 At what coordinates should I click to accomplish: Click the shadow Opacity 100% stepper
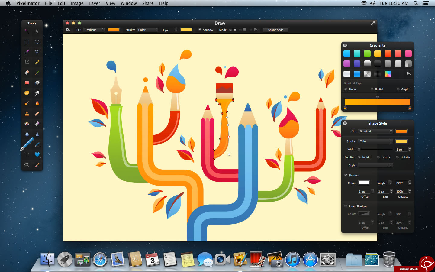coord(410,191)
